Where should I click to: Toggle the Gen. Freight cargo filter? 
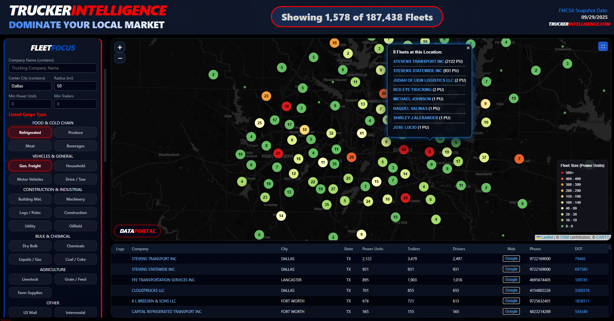(30, 166)
